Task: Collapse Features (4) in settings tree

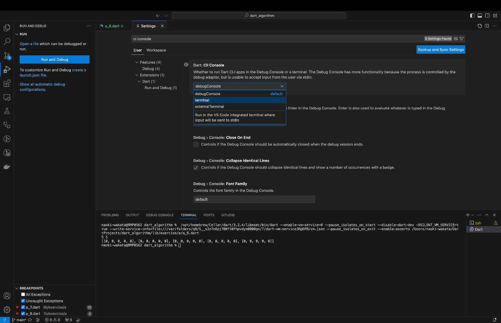Action: click(137, 62)
